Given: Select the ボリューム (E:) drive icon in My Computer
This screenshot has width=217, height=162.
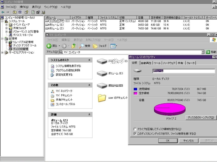Looking at the screenshot, I should pyautogui.click(x=102, y=73).
